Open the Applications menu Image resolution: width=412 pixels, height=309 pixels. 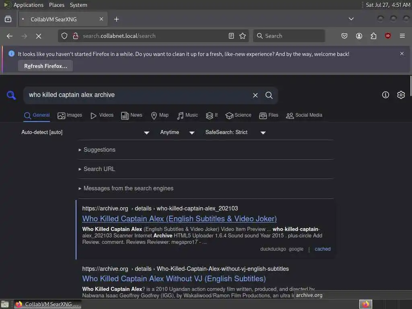pyautogui.click(x=29, y=5)
